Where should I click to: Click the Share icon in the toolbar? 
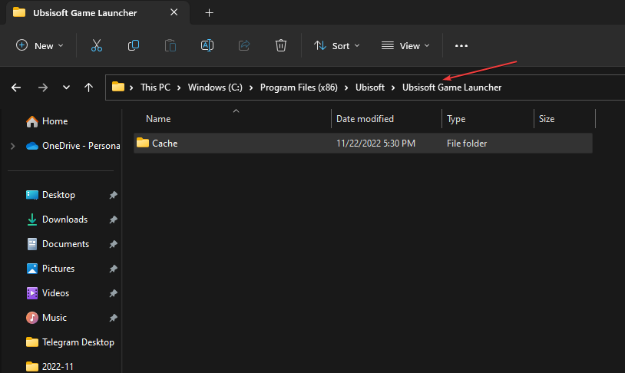tap(244, 45)
